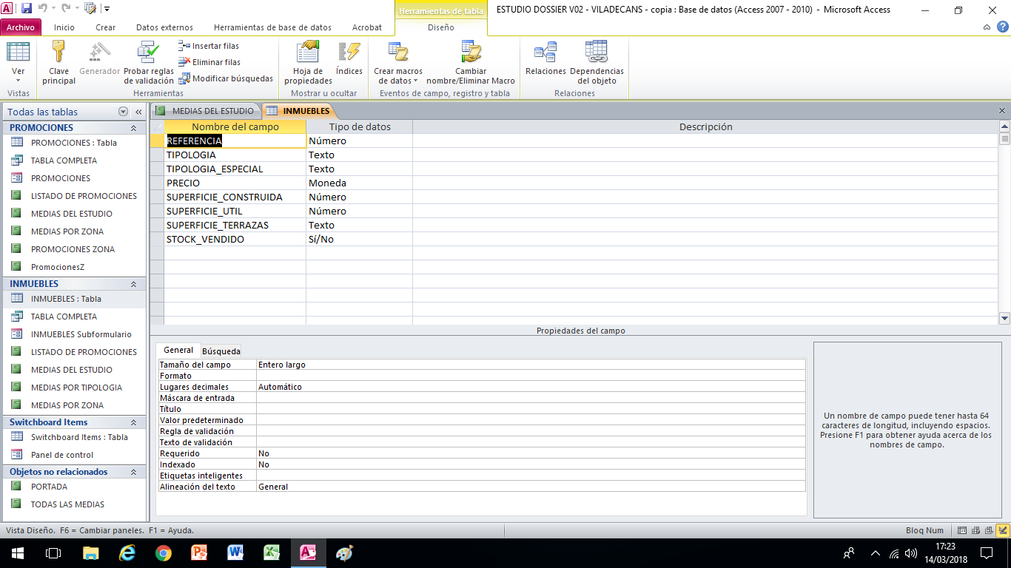Click the Formato property field
Image resolution: width=1011 pixels, height=568 pixels.
(531, 376)
